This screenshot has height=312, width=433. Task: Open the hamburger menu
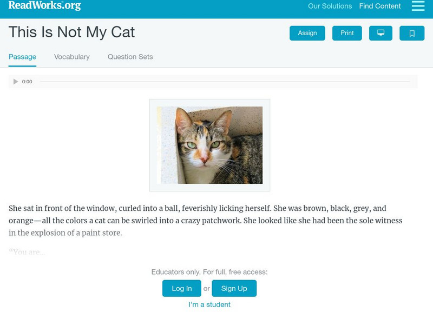(x=418, y=6)
